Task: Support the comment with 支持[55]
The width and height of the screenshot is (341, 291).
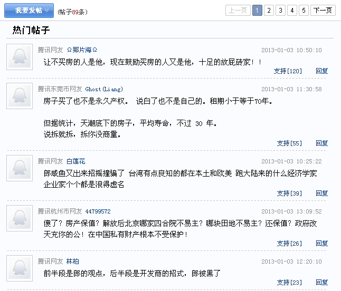Action: (x=289, y=143)
